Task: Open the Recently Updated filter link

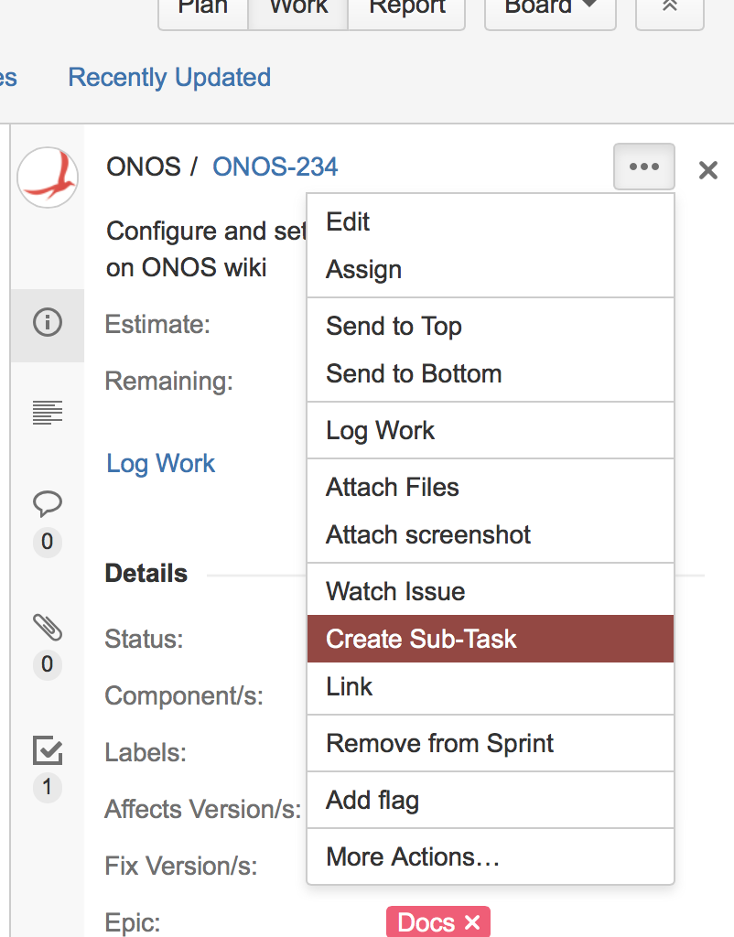Action: click(x=169, y=78)
